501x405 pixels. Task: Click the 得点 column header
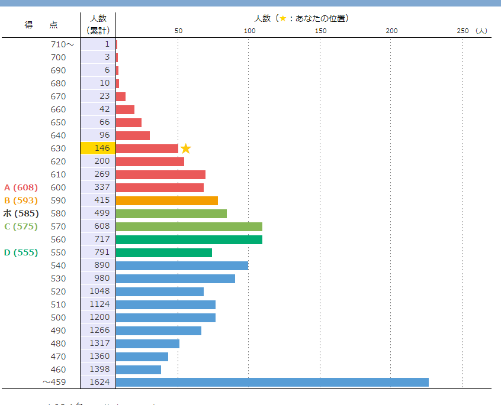(41, 24)
